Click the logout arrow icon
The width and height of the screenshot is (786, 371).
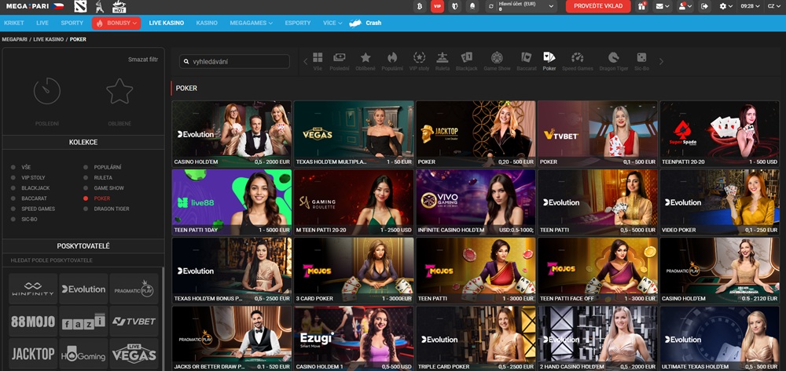pyautogui.click(x=705, y=6)
